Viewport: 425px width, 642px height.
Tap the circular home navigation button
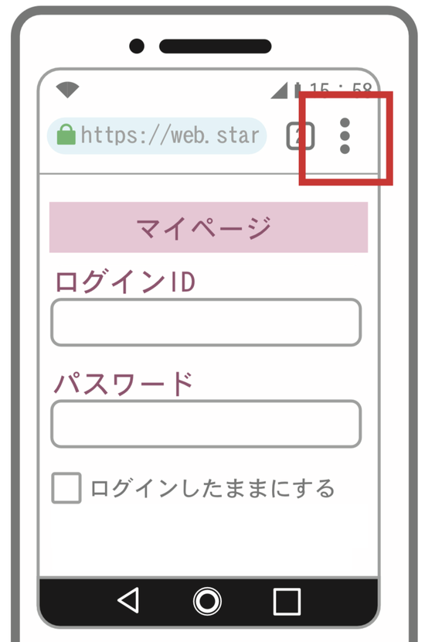[207, 601]
